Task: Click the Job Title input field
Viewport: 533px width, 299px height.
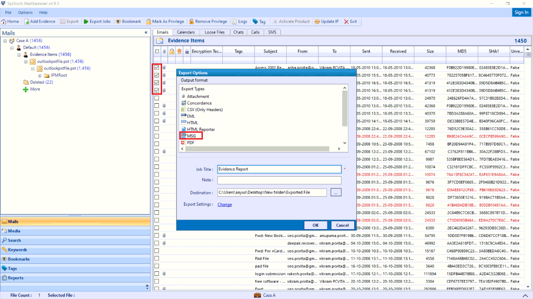Action: pos(279,169)
